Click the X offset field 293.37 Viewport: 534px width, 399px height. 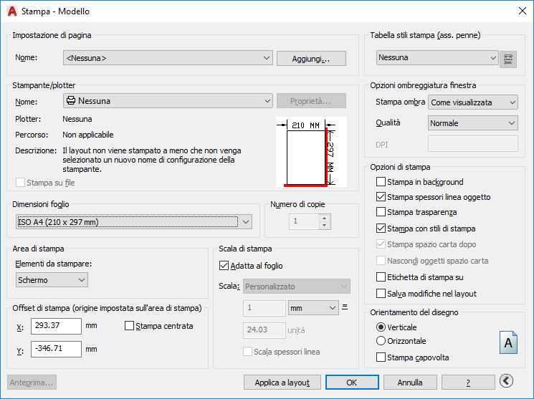click(x=56, y=326)
